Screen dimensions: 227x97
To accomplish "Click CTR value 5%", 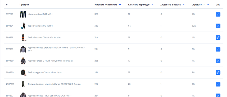I will click(x=193, y=73).
